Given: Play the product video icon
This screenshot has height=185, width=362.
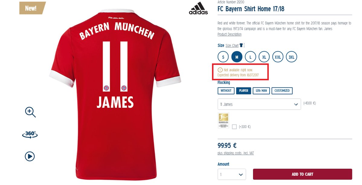Looking at the screenshot, I should [x=30, y=156].
